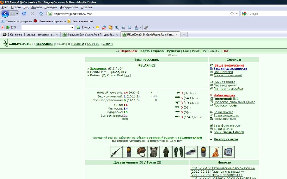
Task: Open Урановый рудник workplace link
Action: [x=162, y=138]
